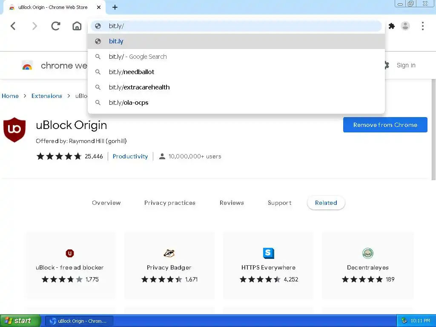Select the bit.ly site suggestion
The width and height of the screenshot is (436, 327).
click(x=236, y=41)
